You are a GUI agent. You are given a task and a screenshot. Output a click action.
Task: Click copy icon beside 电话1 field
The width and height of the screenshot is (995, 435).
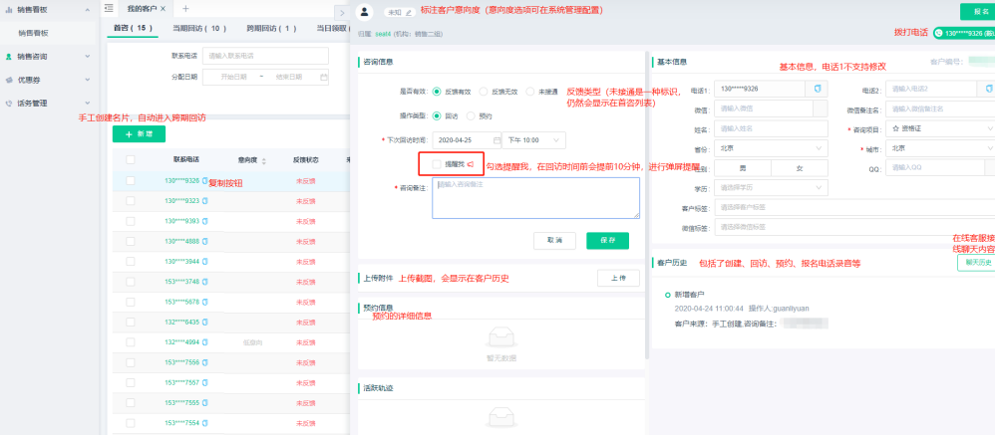tap(818, 89)
